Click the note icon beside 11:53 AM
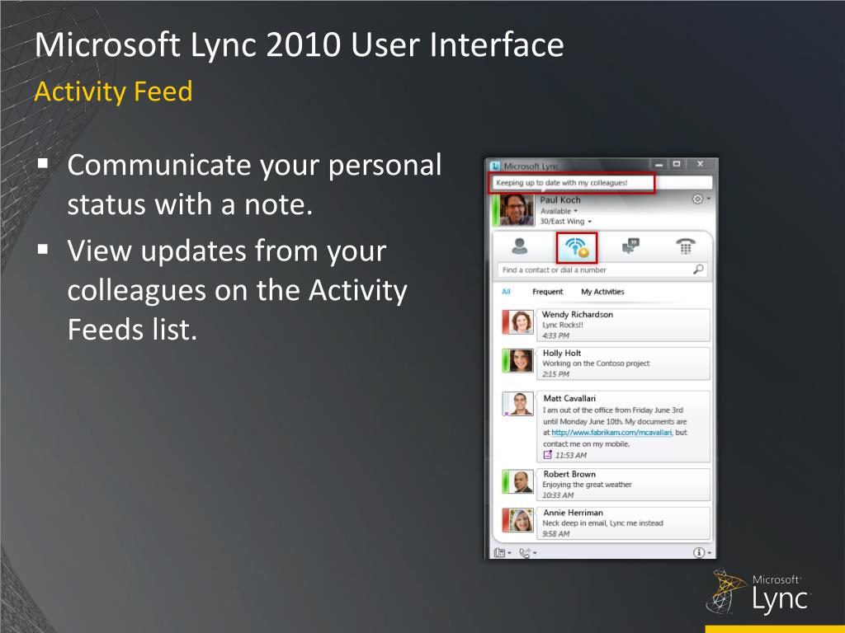This screenshot has width=845, height=633. (x=548, y=455)
